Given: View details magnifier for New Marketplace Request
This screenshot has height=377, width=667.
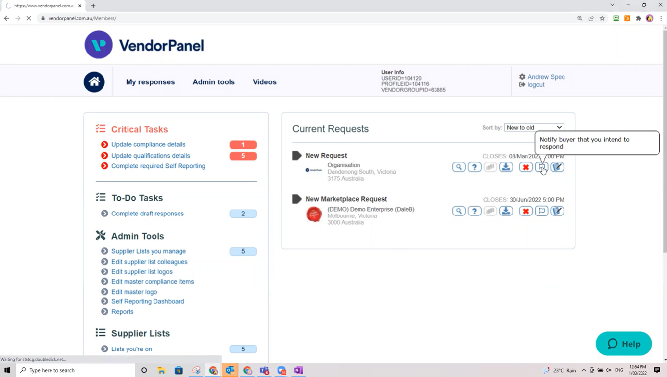Looking at the screenshot, I should click(459, 211).
